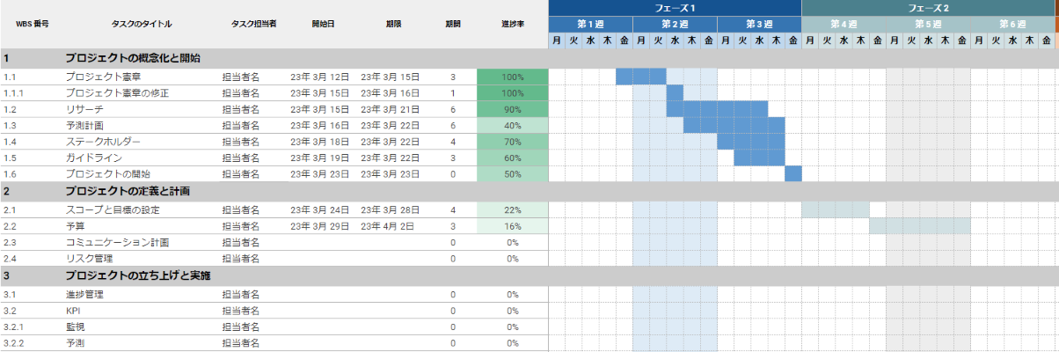
Task: Select the フェーズ 2 header cell
Action: click(928, 8)
